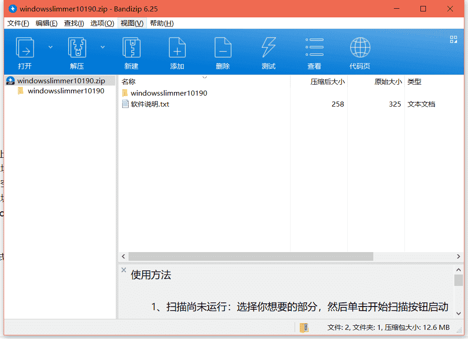This screenshot has height=339, width=468.
Task: Open the 选项(O) menu
Action: (102, 23)
